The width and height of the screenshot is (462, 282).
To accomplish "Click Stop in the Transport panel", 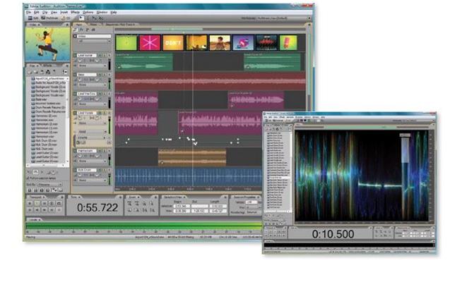I will click(x=30, y=204).
